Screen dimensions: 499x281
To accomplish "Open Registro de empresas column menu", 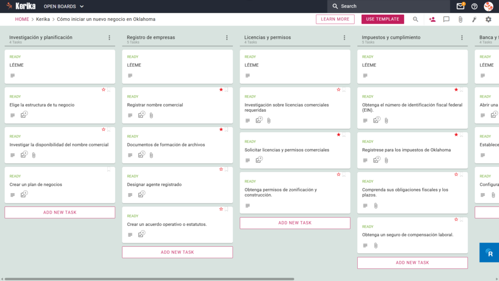I will tap(227, 38).
